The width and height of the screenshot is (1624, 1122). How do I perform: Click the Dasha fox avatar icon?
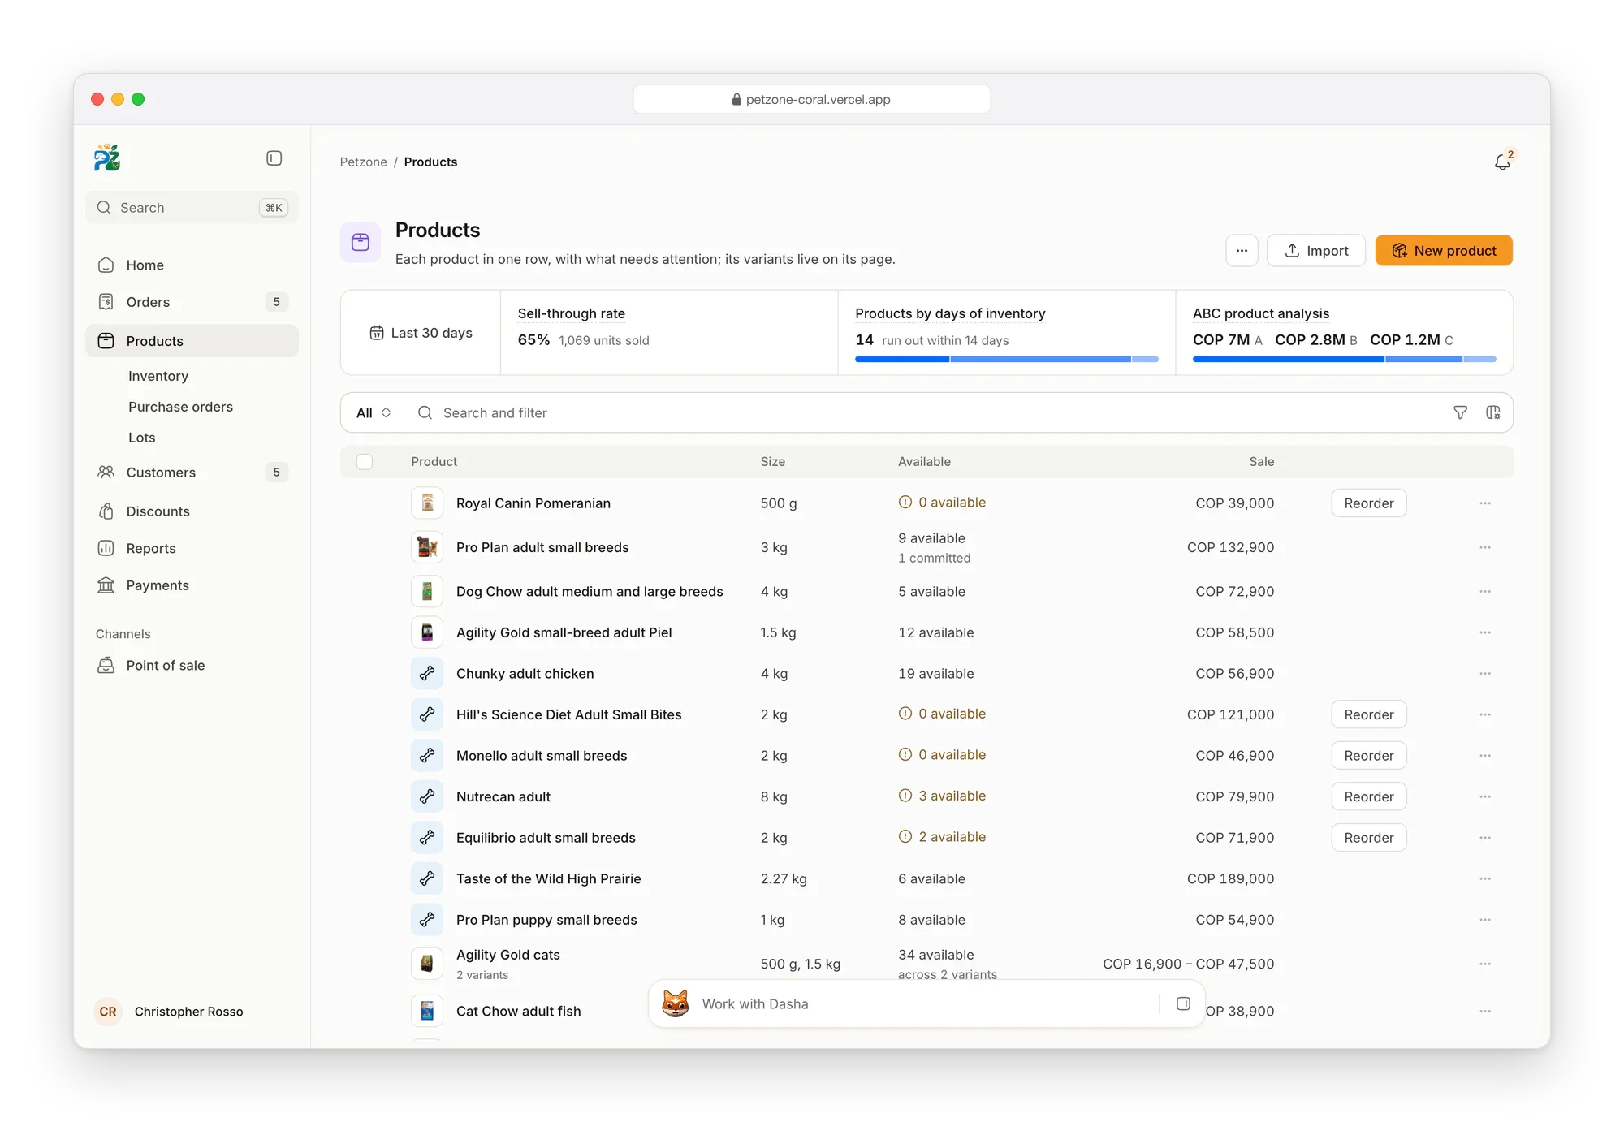[676, 1003]
